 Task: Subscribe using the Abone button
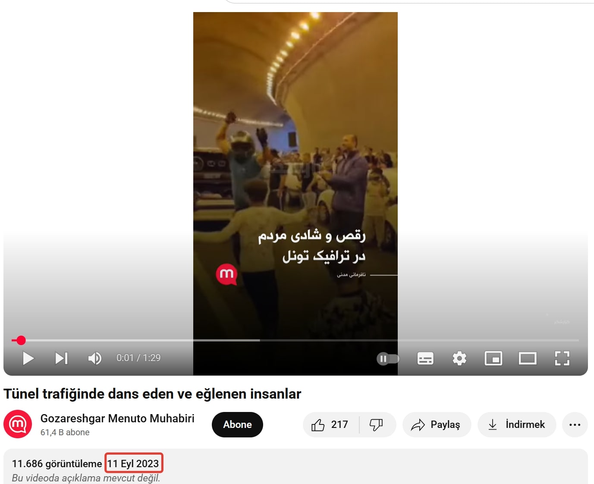[x=237, y=425]
